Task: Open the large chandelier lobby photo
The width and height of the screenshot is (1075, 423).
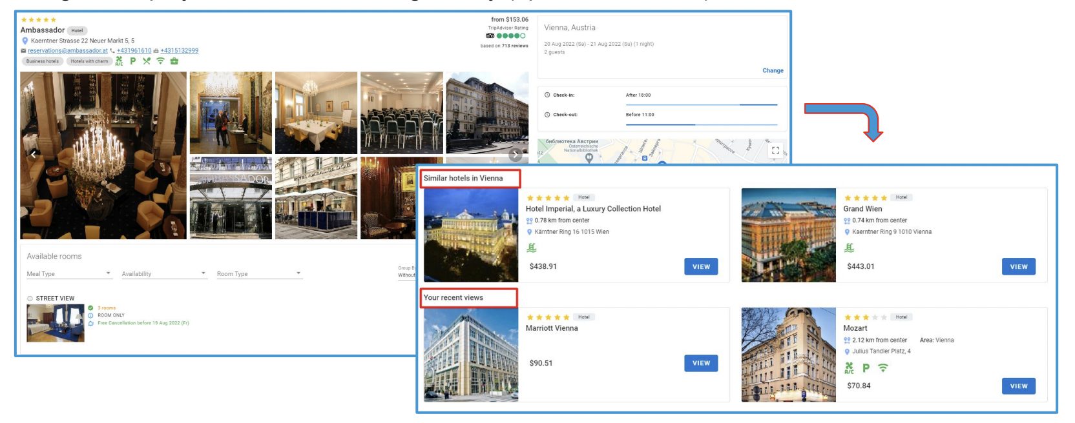Action: (103, 155)
